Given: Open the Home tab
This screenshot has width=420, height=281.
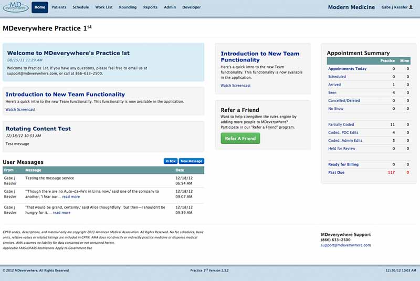Looking at the screenshot, I should pos(40,7).
